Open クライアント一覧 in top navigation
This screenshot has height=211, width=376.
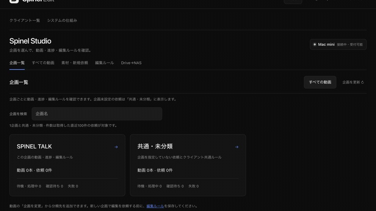click(x=25, y=20)
